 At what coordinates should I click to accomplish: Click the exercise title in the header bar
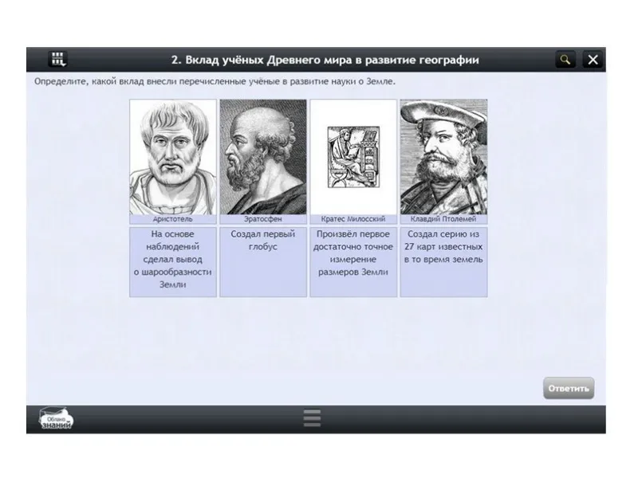pos(325,60)
